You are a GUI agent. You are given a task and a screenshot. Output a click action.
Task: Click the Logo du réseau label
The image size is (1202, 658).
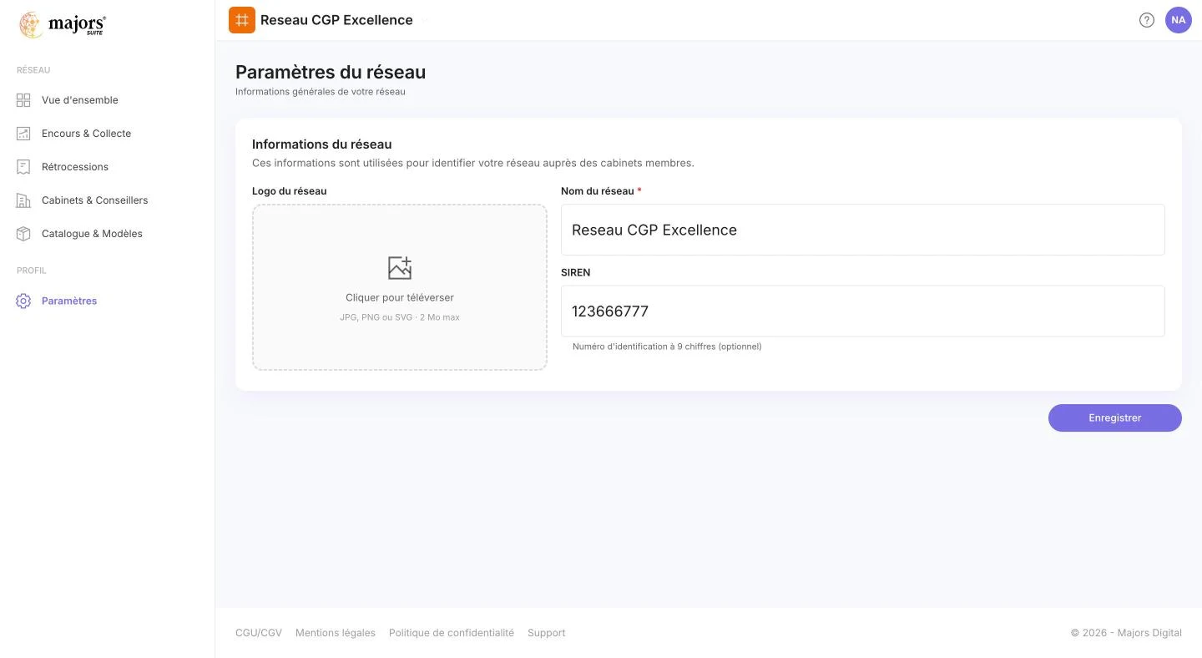(290, 191)
